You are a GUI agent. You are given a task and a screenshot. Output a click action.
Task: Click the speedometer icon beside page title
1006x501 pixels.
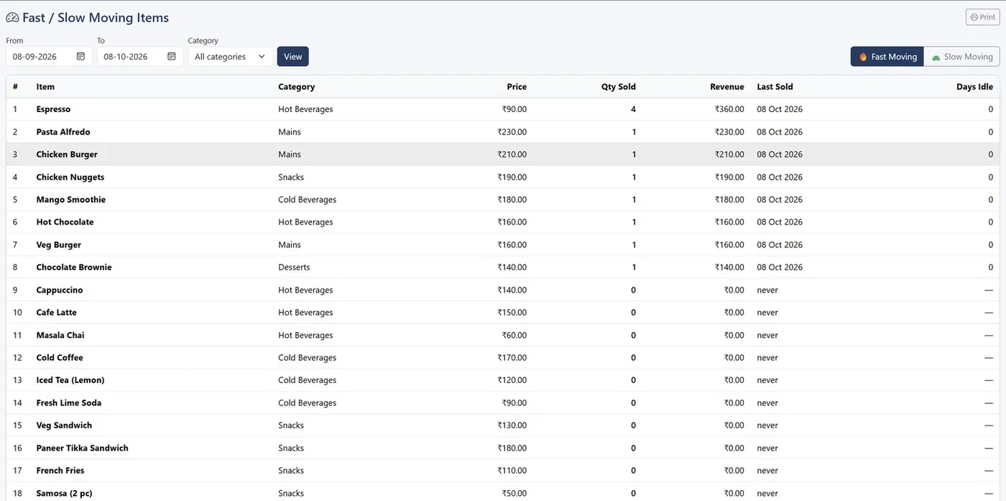[x=12, y=17]
